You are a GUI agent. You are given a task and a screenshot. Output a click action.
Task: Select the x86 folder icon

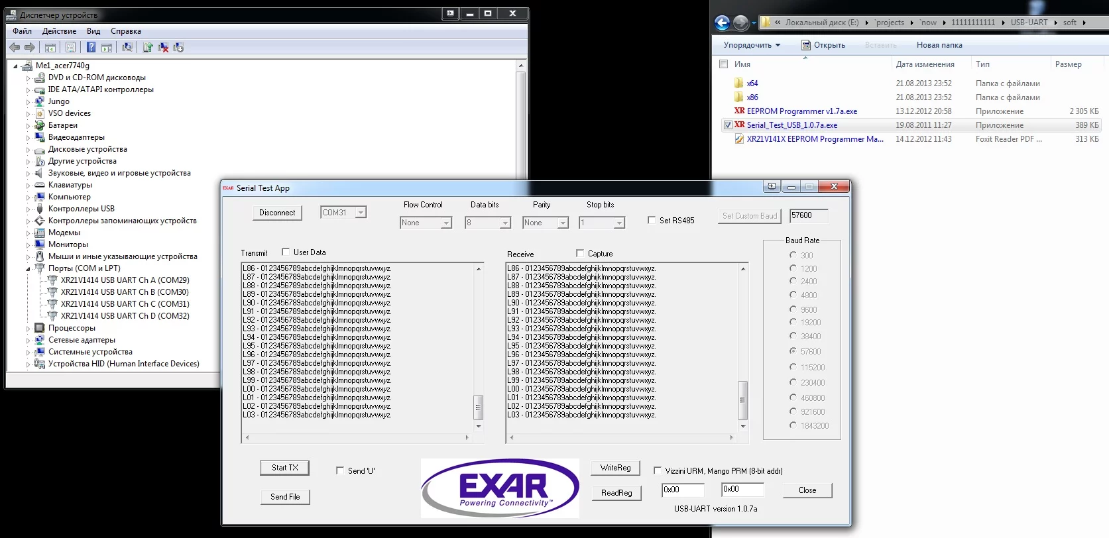(738, 97)
